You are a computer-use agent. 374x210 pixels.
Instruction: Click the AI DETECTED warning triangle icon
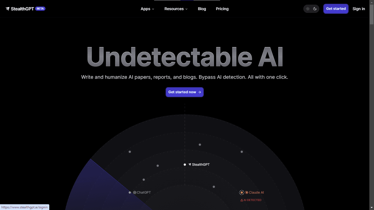pos(242,200)
